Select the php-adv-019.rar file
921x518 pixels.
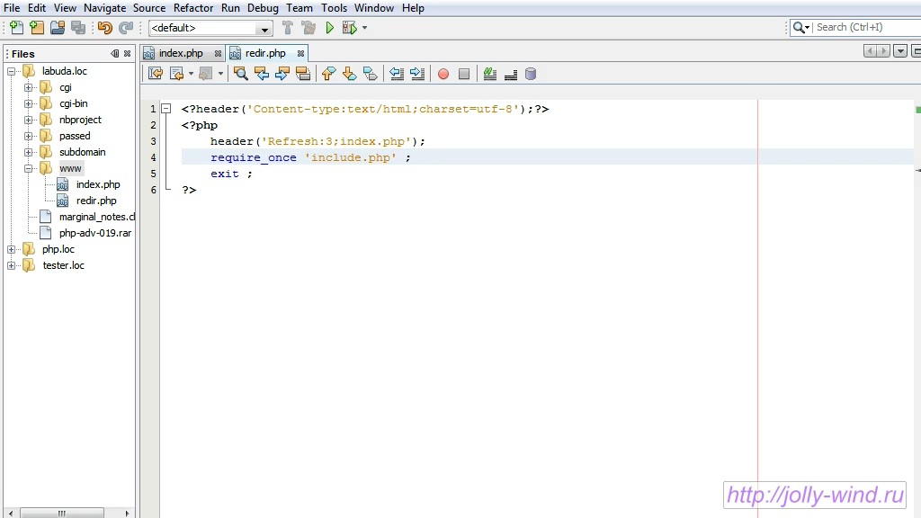[x=95, y=233]
